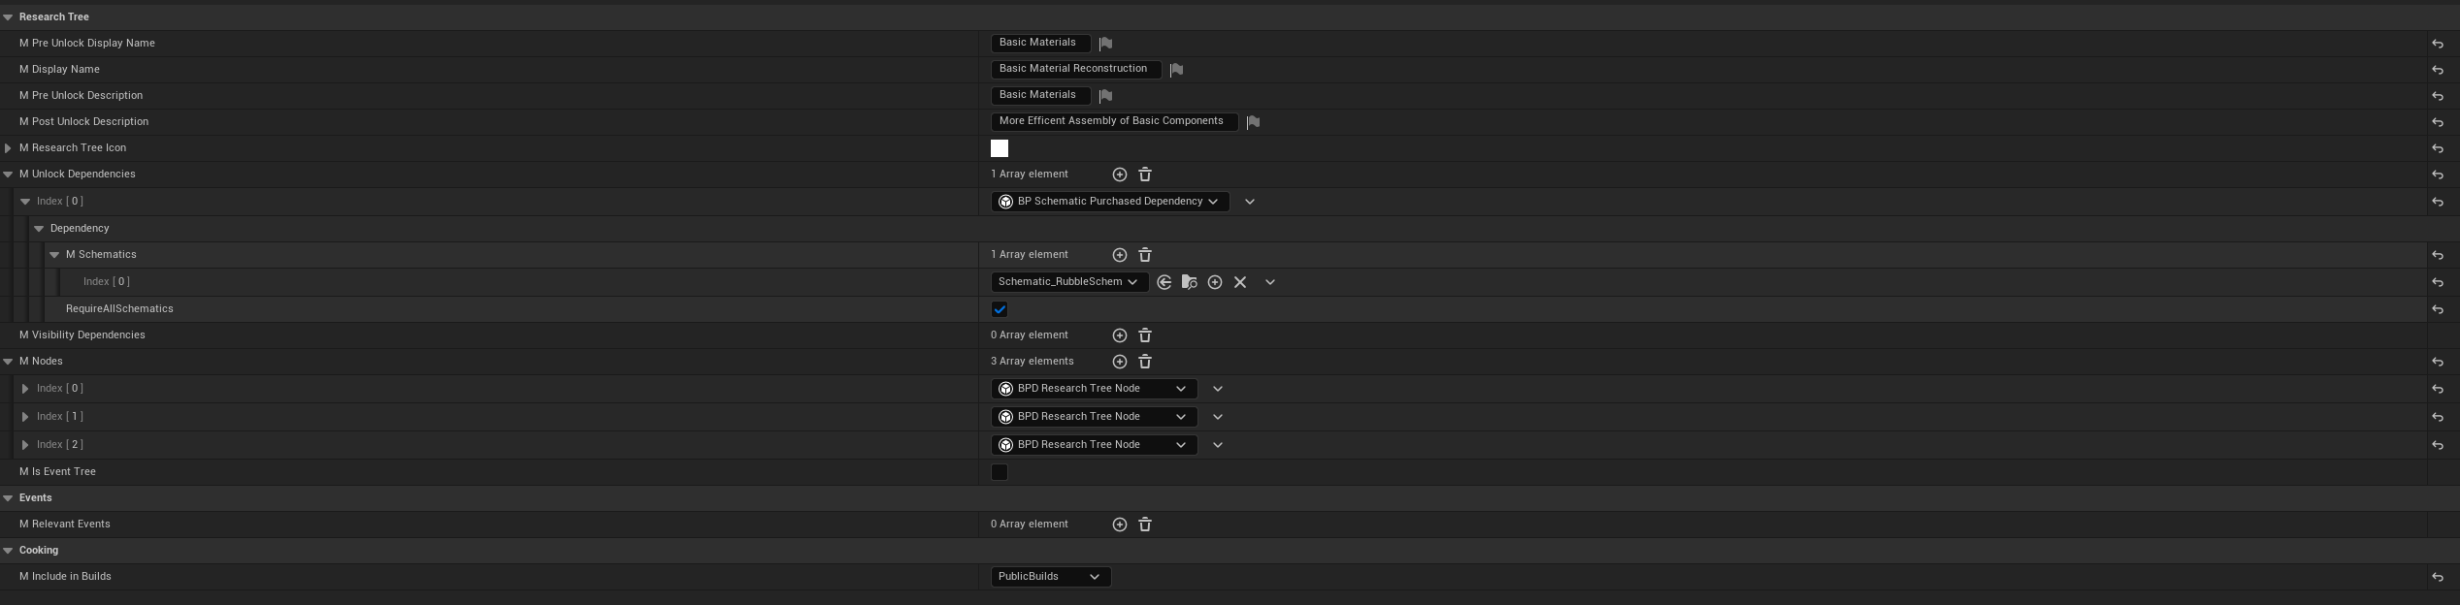This screenshot has width=2460, height=605.
Task: Open PublicBuilds dropdown for M Include in Builds
Action: (1051, 577)
